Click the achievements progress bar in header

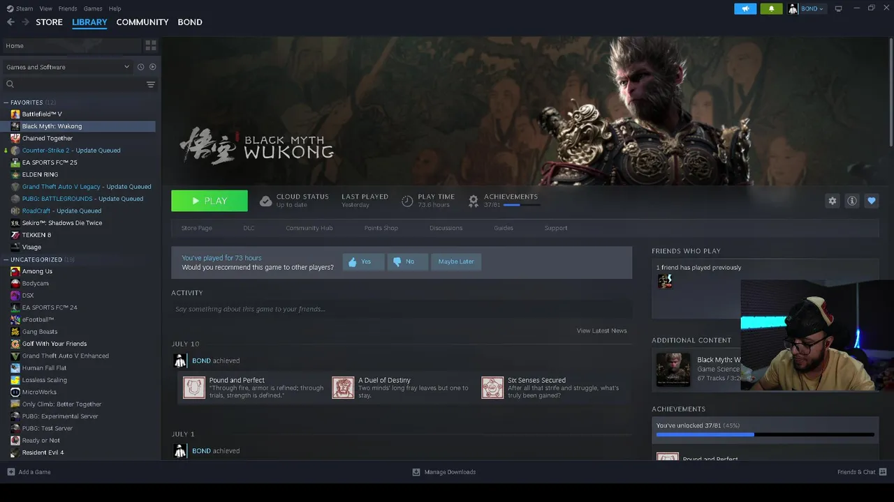click(521, 205)
